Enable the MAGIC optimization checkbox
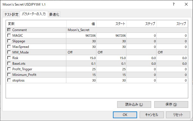193x121 pixels. (9, 36)
